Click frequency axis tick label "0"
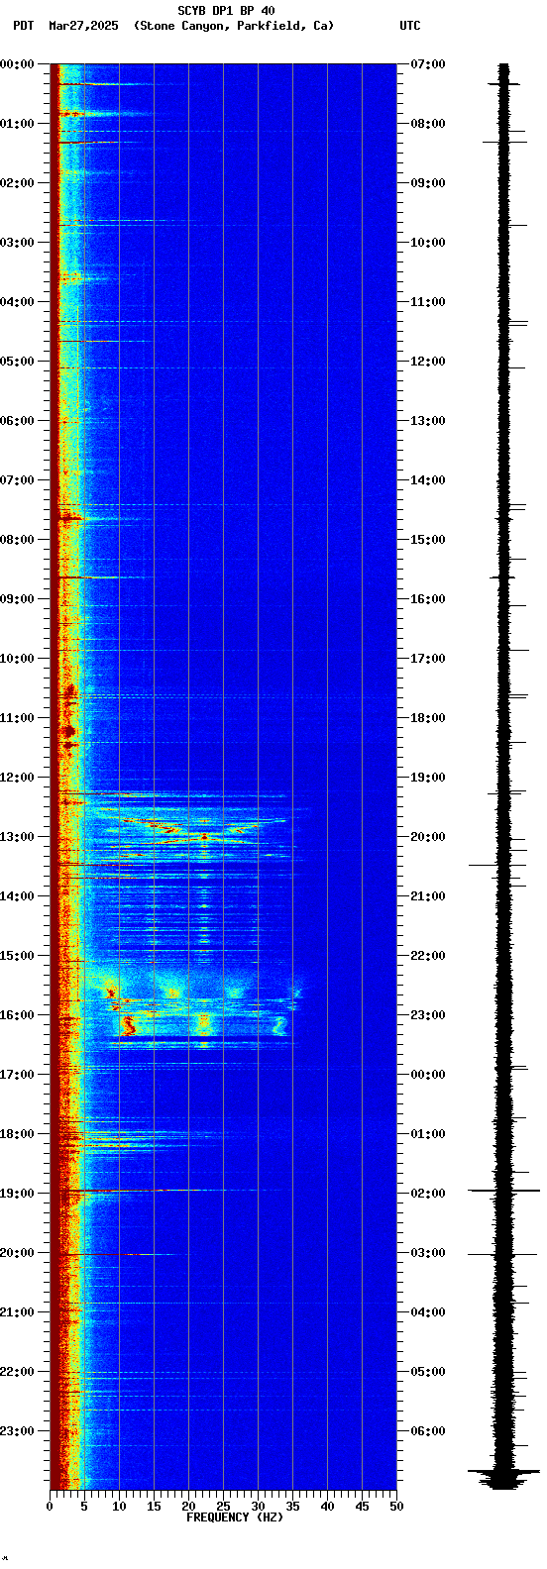The height and width of the screenshot is (1569, 547). 50,1507
